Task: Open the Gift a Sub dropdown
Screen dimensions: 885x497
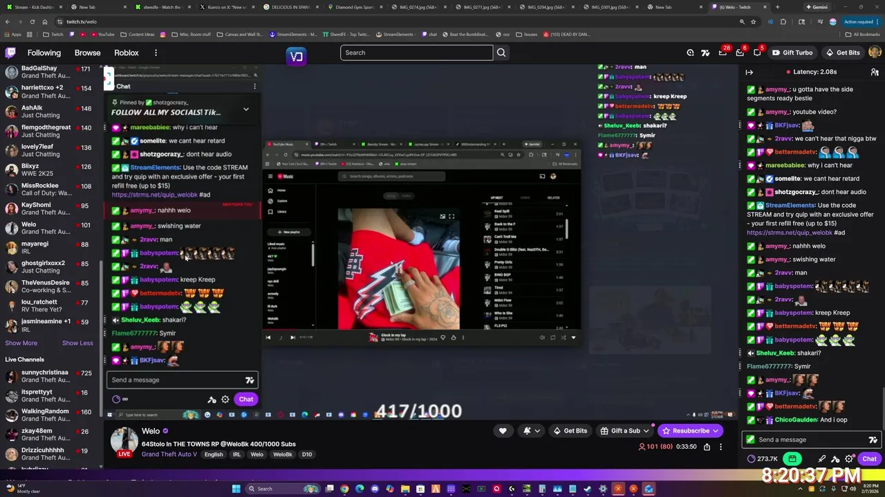Action: click(625, 431)
